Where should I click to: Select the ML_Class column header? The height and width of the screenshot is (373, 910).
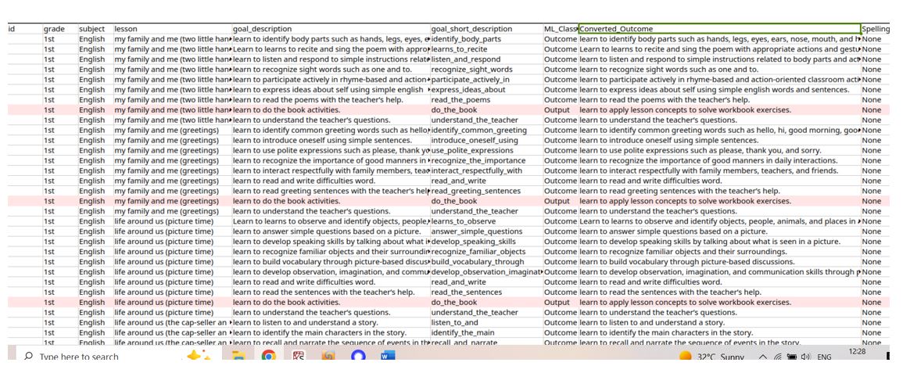[x=561, y=29]
